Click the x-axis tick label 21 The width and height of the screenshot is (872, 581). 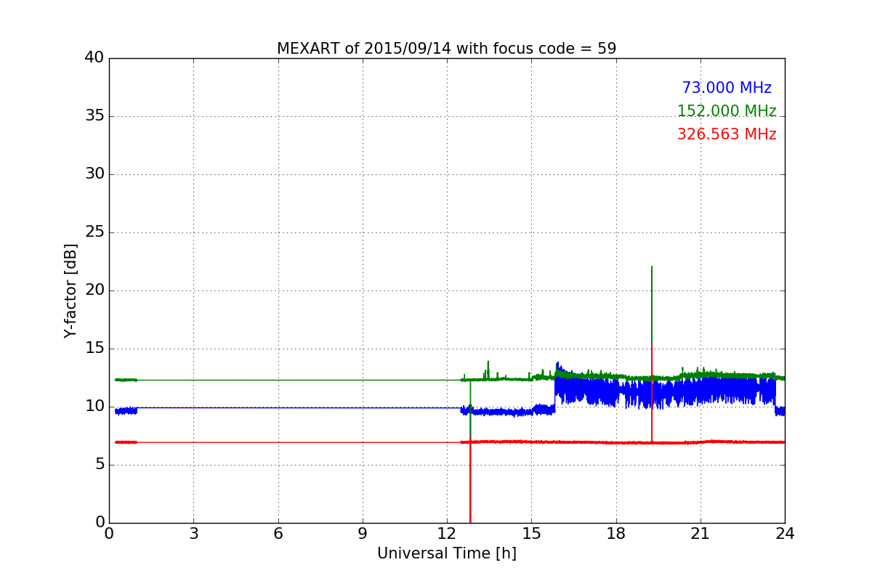click(x=701, y=534)
